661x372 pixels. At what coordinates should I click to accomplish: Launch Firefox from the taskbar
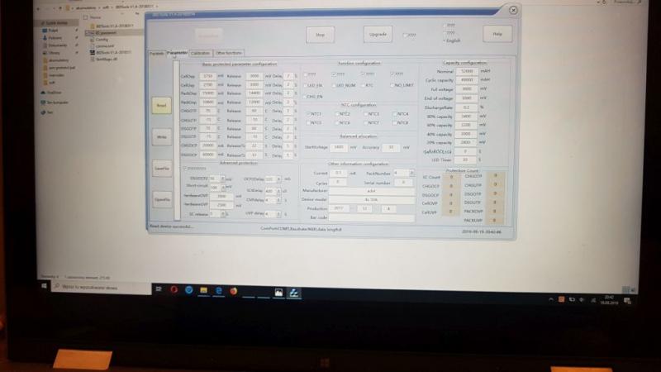pos(234,290)
